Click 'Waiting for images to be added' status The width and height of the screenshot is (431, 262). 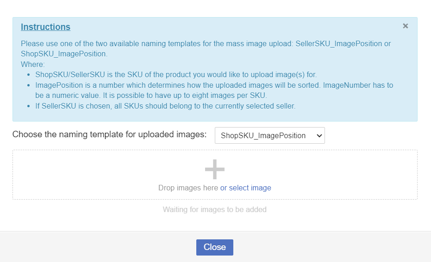pyautogui.click(x=214, y=209)
